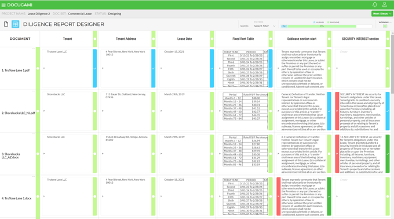
Task: Click dark green checkmark bar on Sublease cell, TruTone Lane 1.docx
Action: pyautogui.click(x=329, y=196)
